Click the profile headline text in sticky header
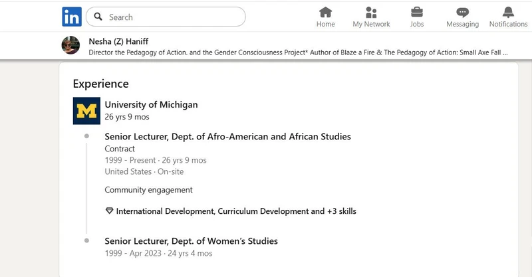 click(x=298, y=52)
